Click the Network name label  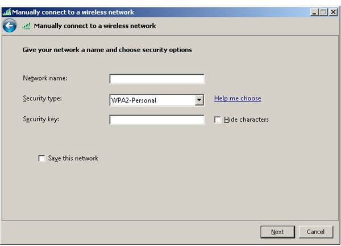45,78
